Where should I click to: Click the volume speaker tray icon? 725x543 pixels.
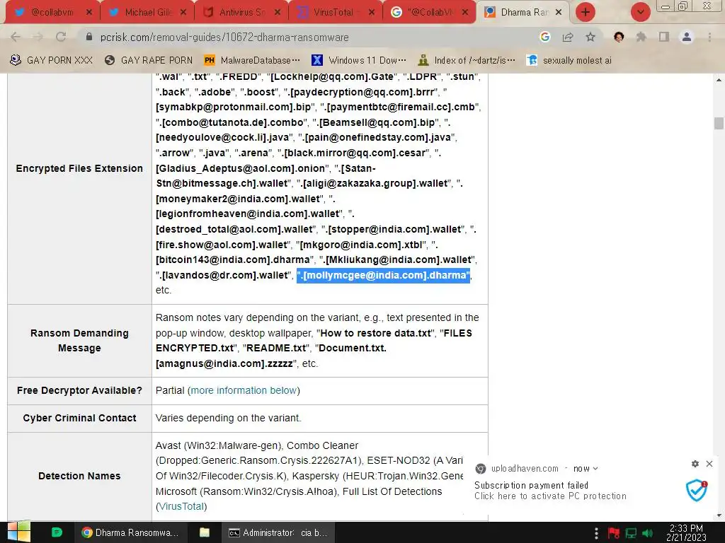[x=649, y=533]
